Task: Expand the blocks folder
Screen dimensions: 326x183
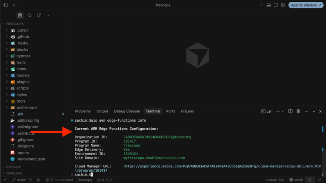Action: coord(7,50)
